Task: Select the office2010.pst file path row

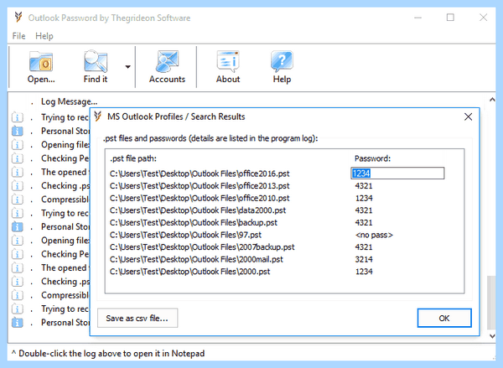Action: pyautogui.click(x=200, y=198)
